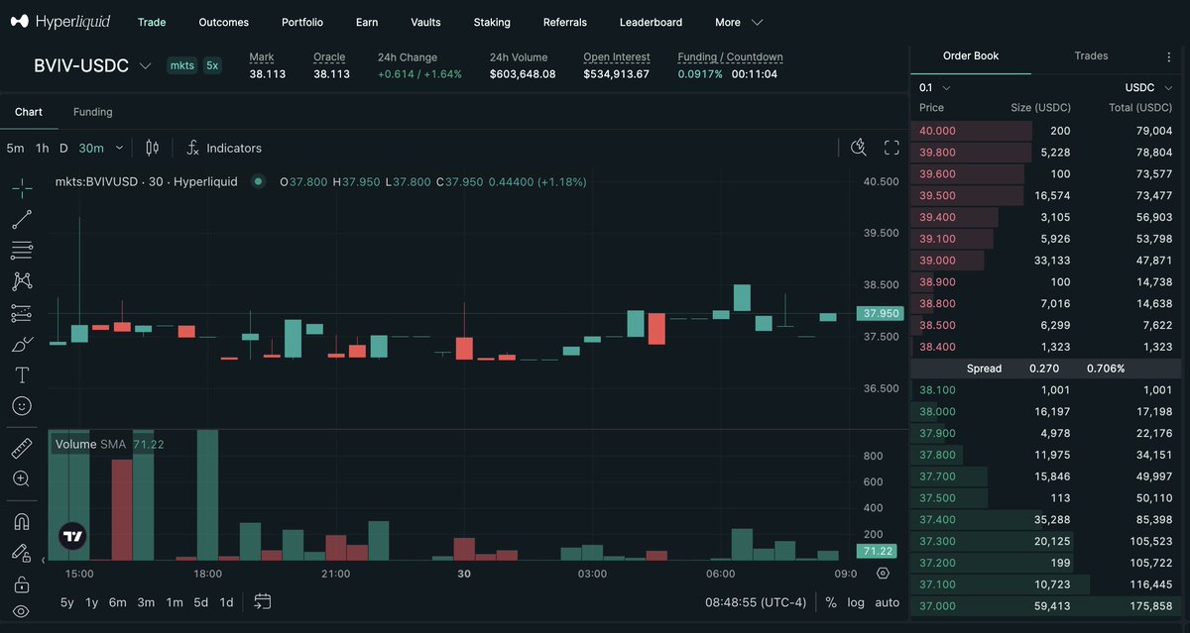Select the 5m timeframe

pos(15,148)
